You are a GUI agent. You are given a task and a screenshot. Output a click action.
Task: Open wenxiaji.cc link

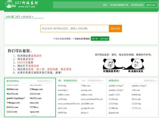tap(63, 90)
